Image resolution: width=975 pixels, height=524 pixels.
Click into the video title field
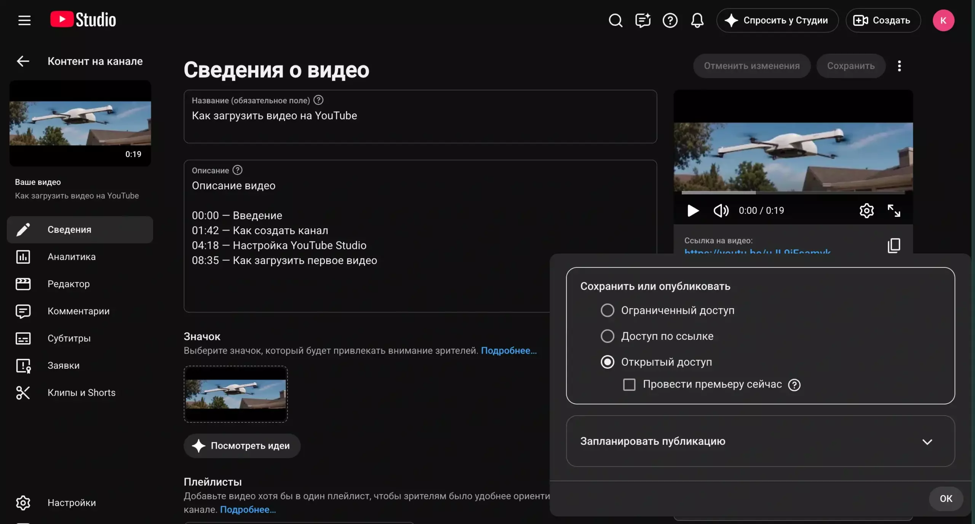(420, 116)
